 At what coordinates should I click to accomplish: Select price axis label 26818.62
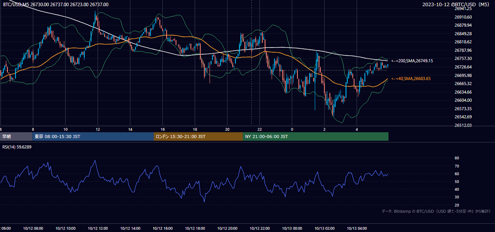pyautogui.click(x=463, y=42)
